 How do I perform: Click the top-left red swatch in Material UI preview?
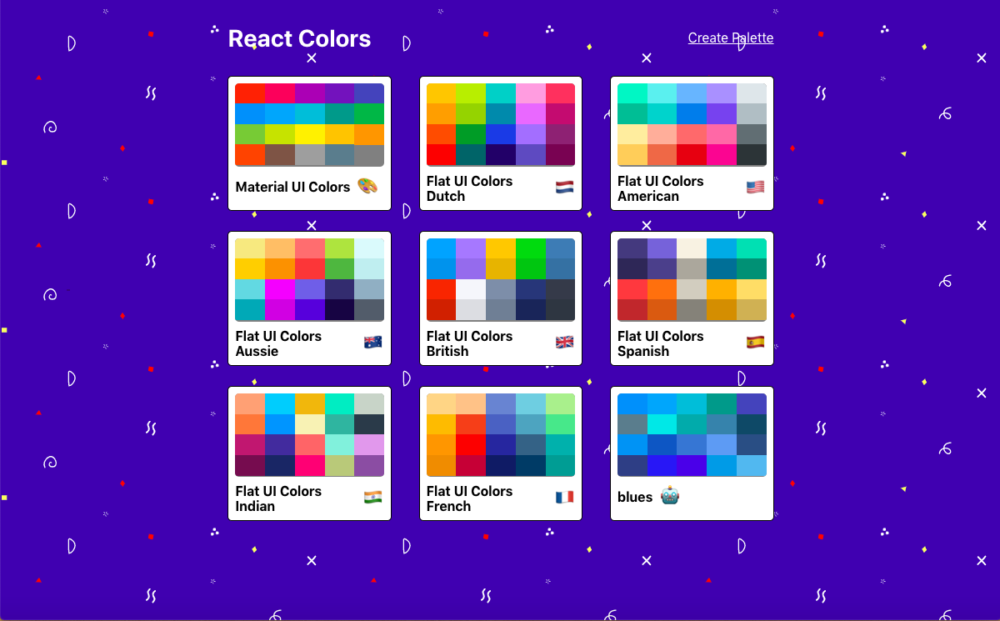tap(250, 93)
